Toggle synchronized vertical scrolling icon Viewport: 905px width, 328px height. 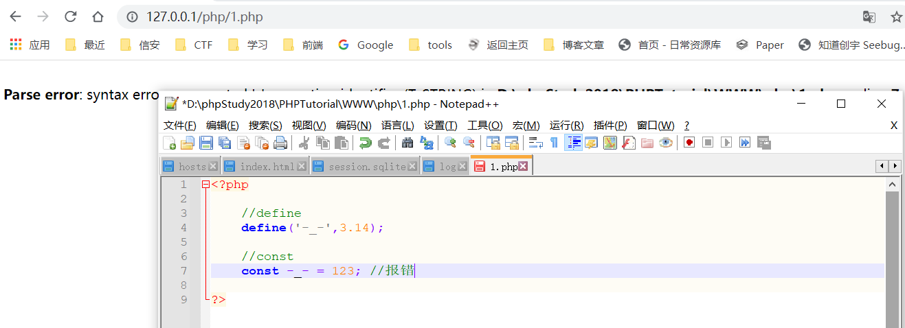[493, 142]
